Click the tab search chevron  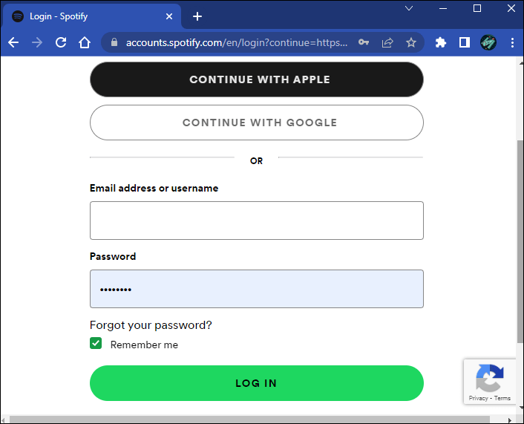pyautogui.click(x=409, y=8)
